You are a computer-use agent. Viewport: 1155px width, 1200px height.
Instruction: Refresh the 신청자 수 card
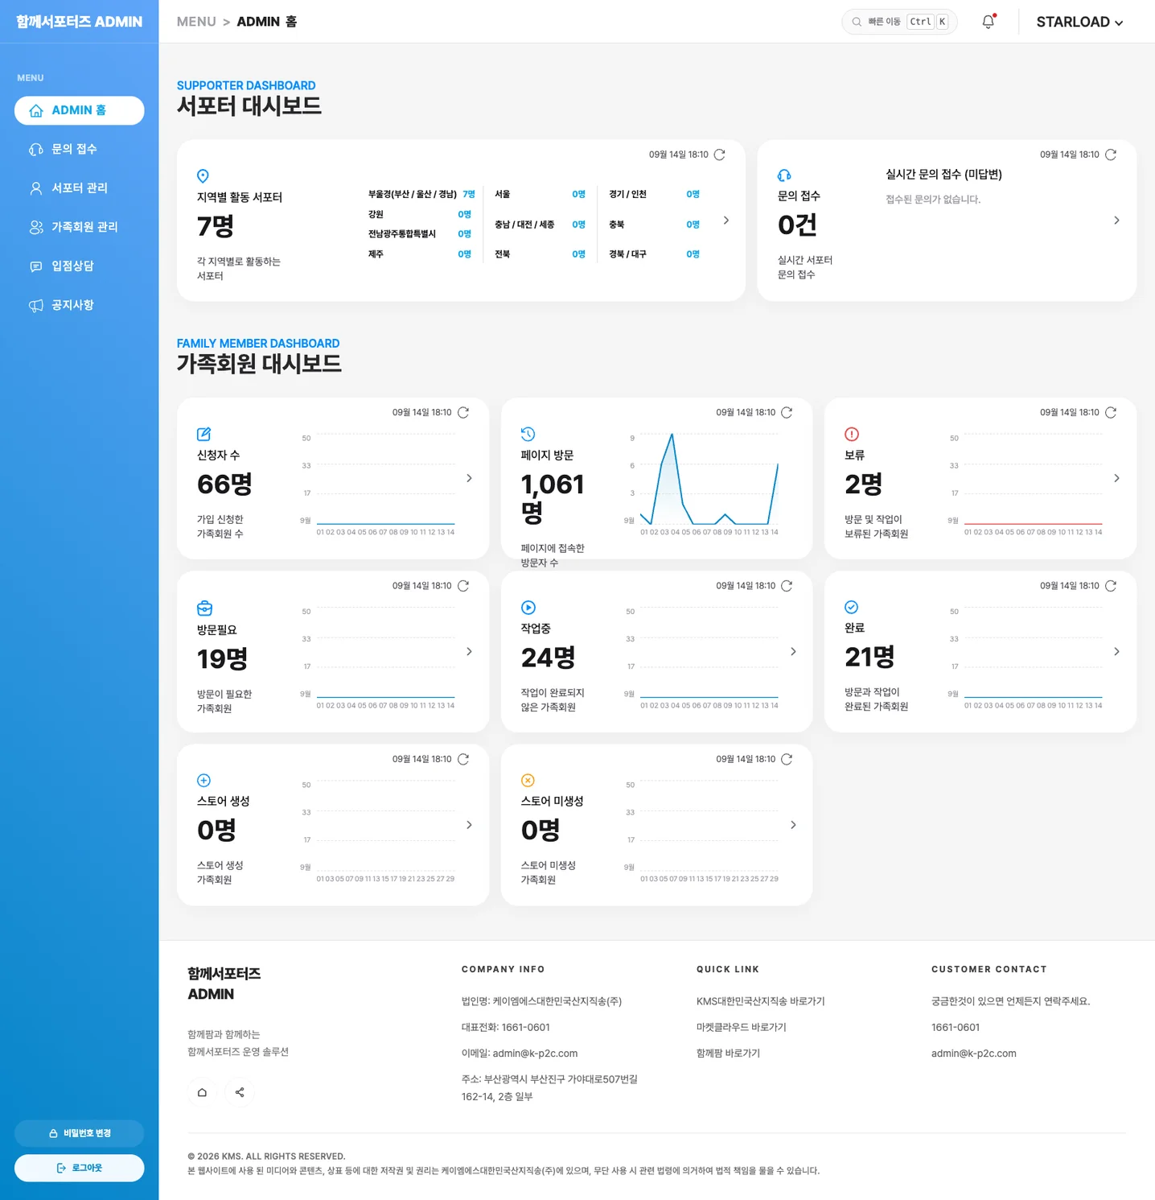pos(463,412)
